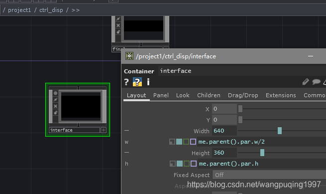Open the Children tab

tap(209, 95)
